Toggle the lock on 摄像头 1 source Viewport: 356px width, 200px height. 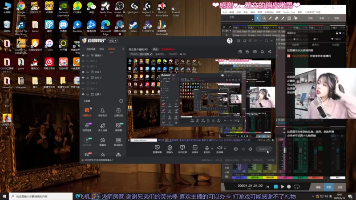click(87, 55)
